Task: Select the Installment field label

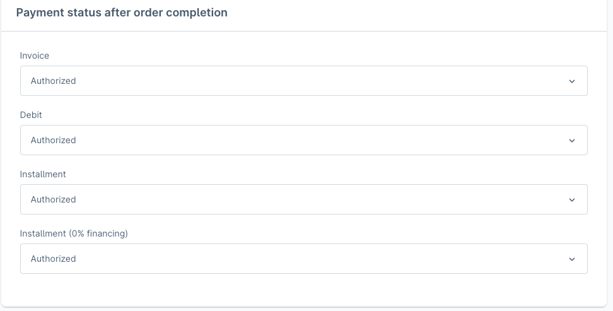Action: pos(43,174)
